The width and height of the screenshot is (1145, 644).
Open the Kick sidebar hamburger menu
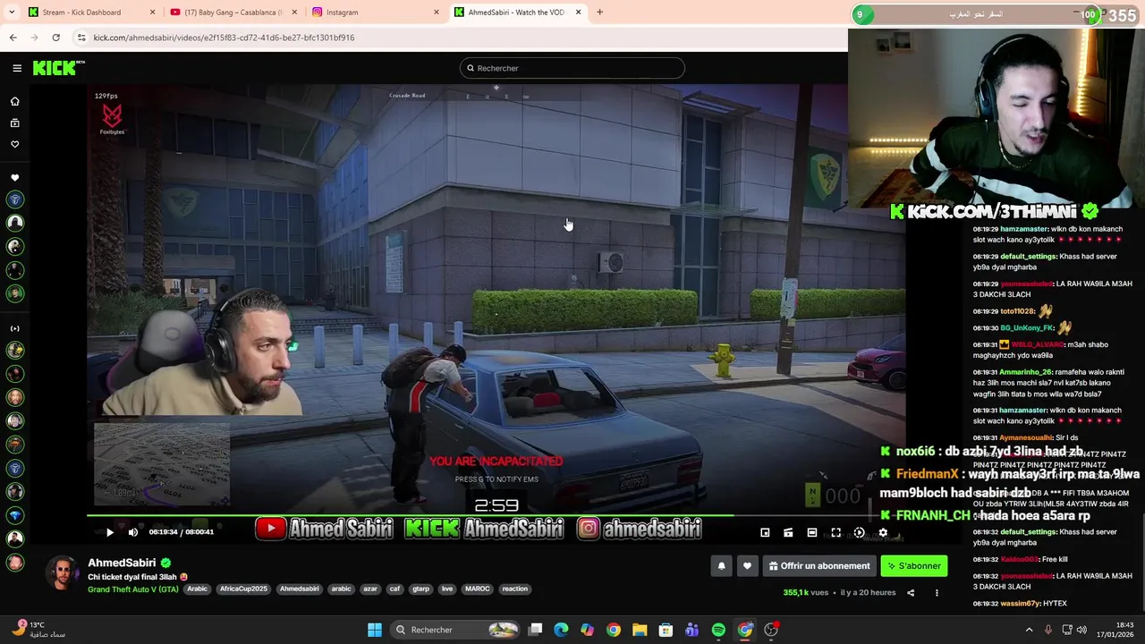(17, 68)
